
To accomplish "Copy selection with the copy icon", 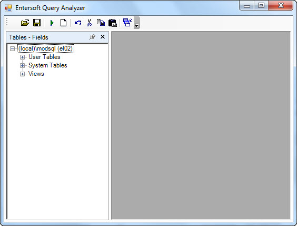I will [101, 23].
